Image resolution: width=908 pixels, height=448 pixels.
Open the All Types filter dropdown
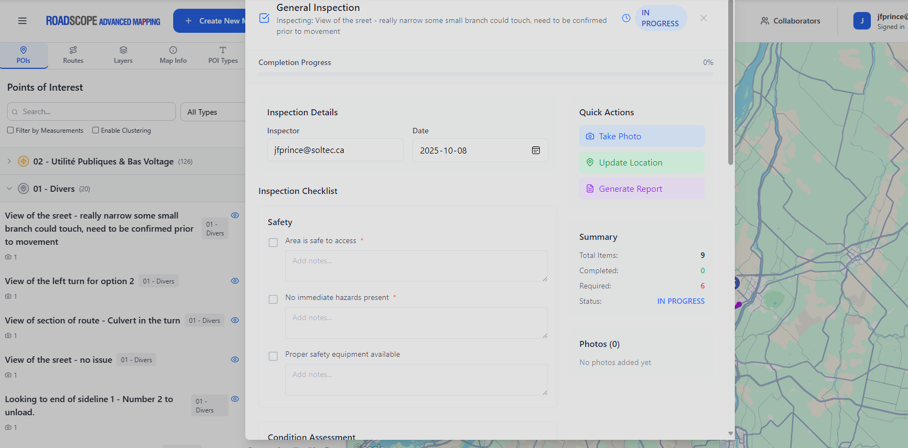tap(213, 112)
